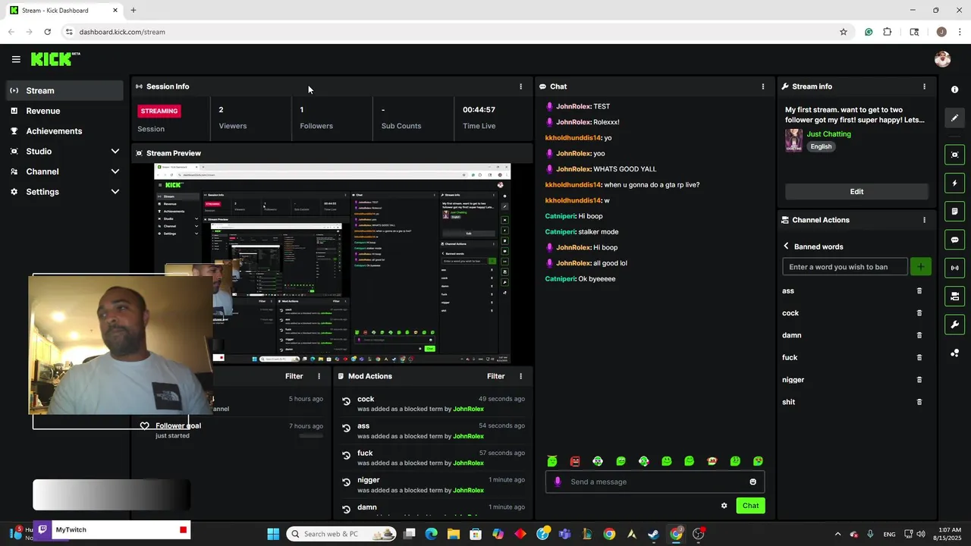Viewport: 971px width, 546px height.
Task: Open the Revenue page in sidebar
Action: click(x=64, y=111)
